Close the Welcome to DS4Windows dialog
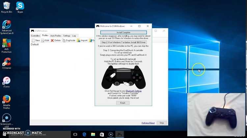The height and width of the screenshot is (138, 247). 148,26
